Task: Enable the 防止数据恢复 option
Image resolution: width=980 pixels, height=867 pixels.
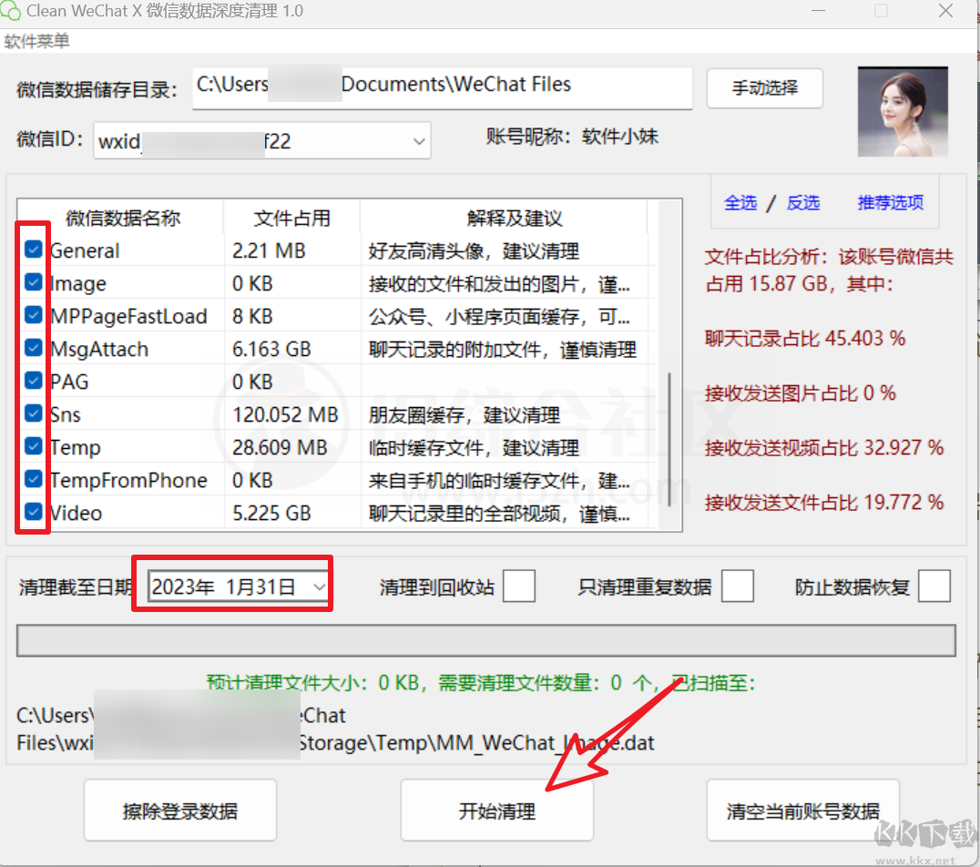Action: [x=934, y=586]
